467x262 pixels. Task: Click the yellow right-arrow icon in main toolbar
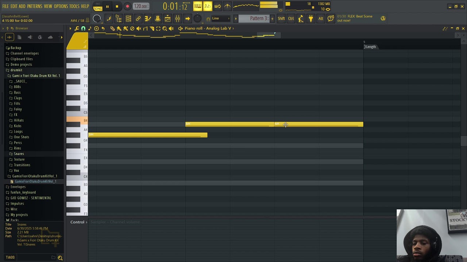[x=187, y=19]
